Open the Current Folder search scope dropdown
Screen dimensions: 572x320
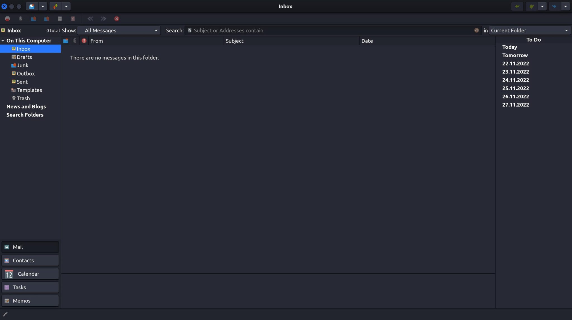[530, 30]
